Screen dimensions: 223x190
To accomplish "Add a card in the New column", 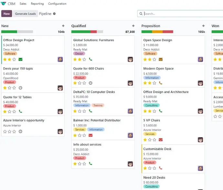I will (x=63, y=26).
